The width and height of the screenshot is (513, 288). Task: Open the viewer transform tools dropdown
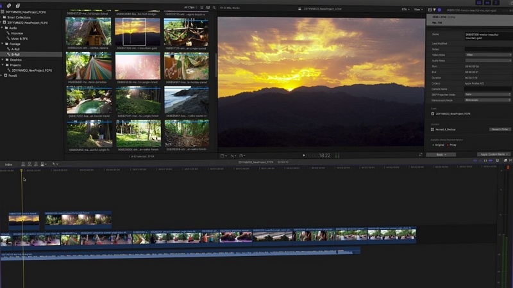224,156
